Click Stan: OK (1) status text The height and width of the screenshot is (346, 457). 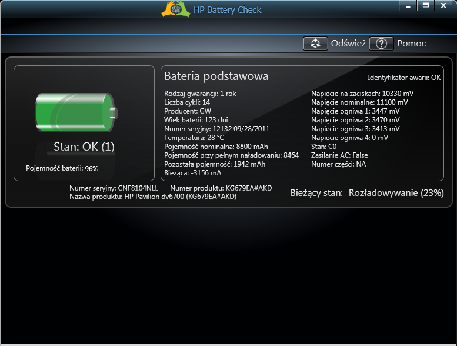(84, 147)
